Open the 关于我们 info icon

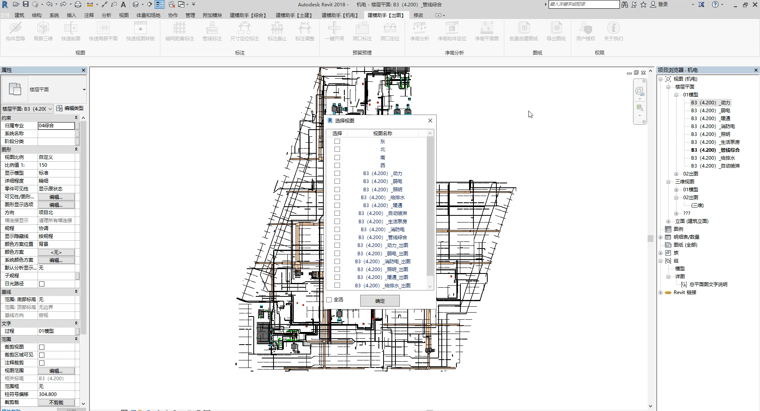click(x=613, y=28)
